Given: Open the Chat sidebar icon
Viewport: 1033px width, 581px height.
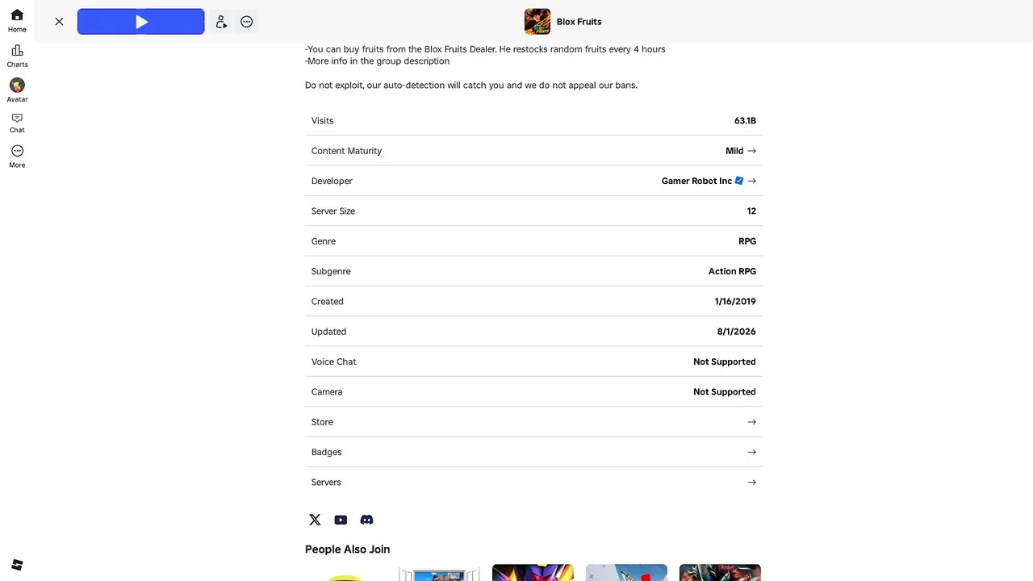Looking at the screenshot, I should pyautogui.click(x=17, y=123).
